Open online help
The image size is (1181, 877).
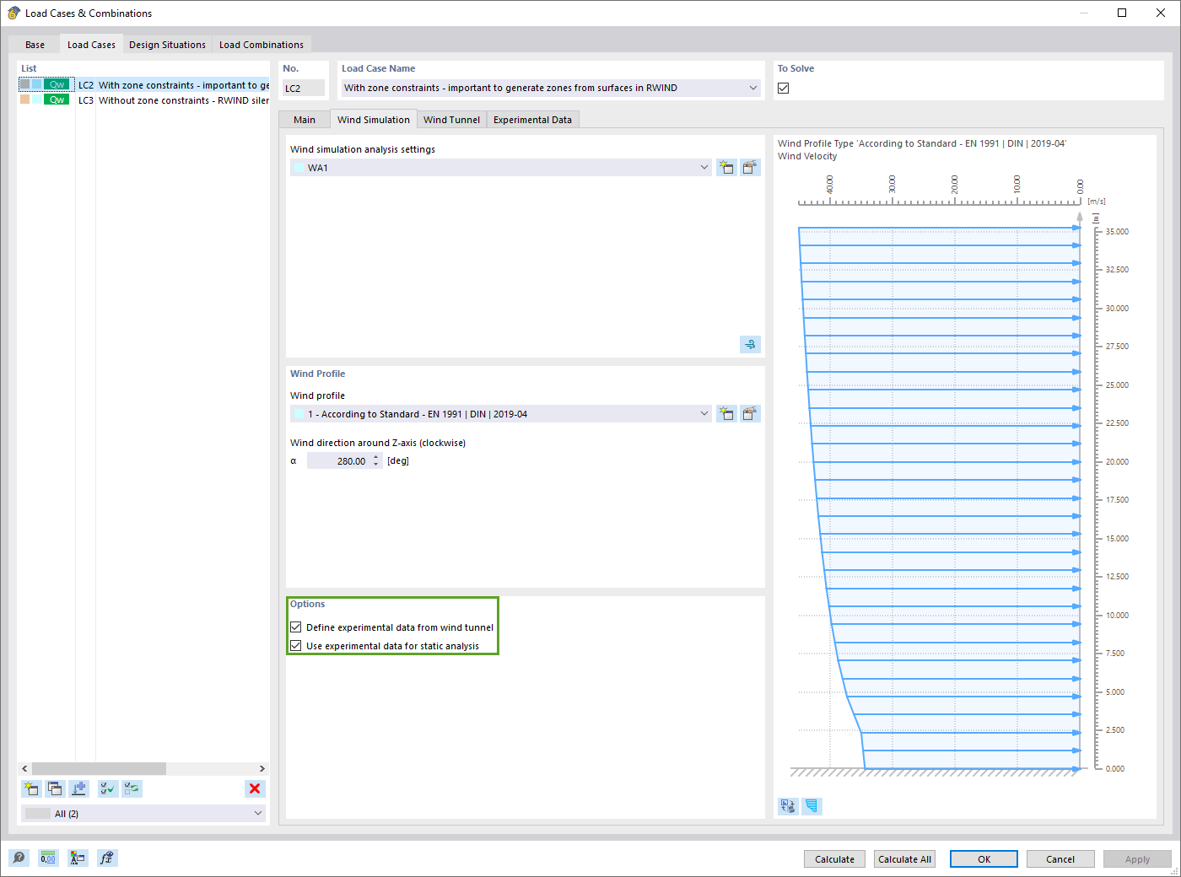[19, 858]
